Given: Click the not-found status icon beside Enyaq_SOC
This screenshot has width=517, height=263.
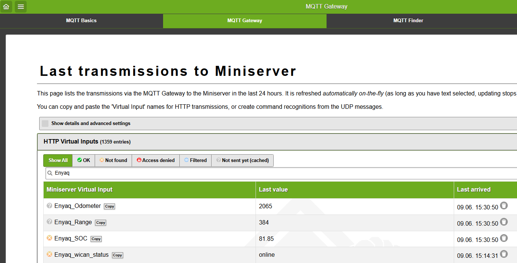Looking at the screenshot, I should 50,238.
